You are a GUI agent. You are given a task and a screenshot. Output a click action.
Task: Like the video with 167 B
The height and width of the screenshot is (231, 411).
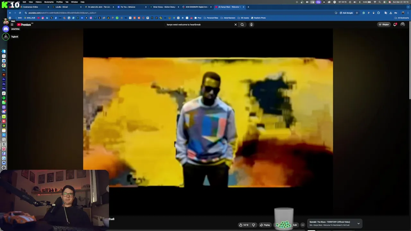[x=244, y=225]
